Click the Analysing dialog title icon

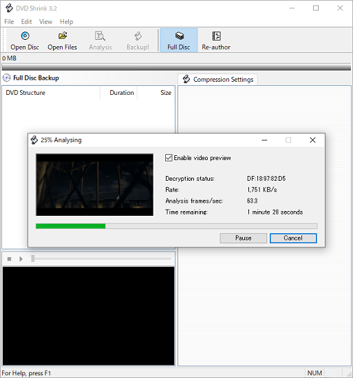tap(34, 140)
